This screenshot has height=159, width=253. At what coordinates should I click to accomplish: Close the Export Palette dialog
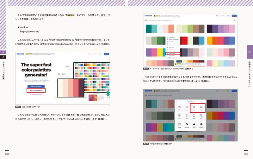tap(176, 101)
